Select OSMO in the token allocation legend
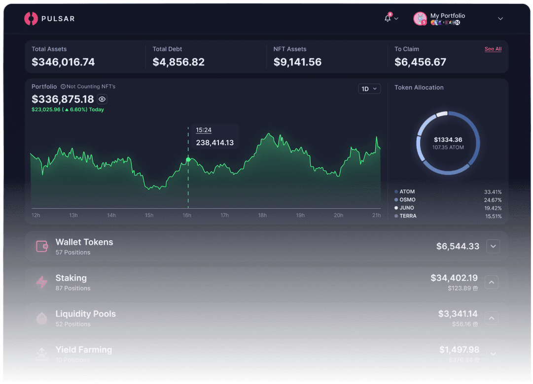 pos(407,200)
